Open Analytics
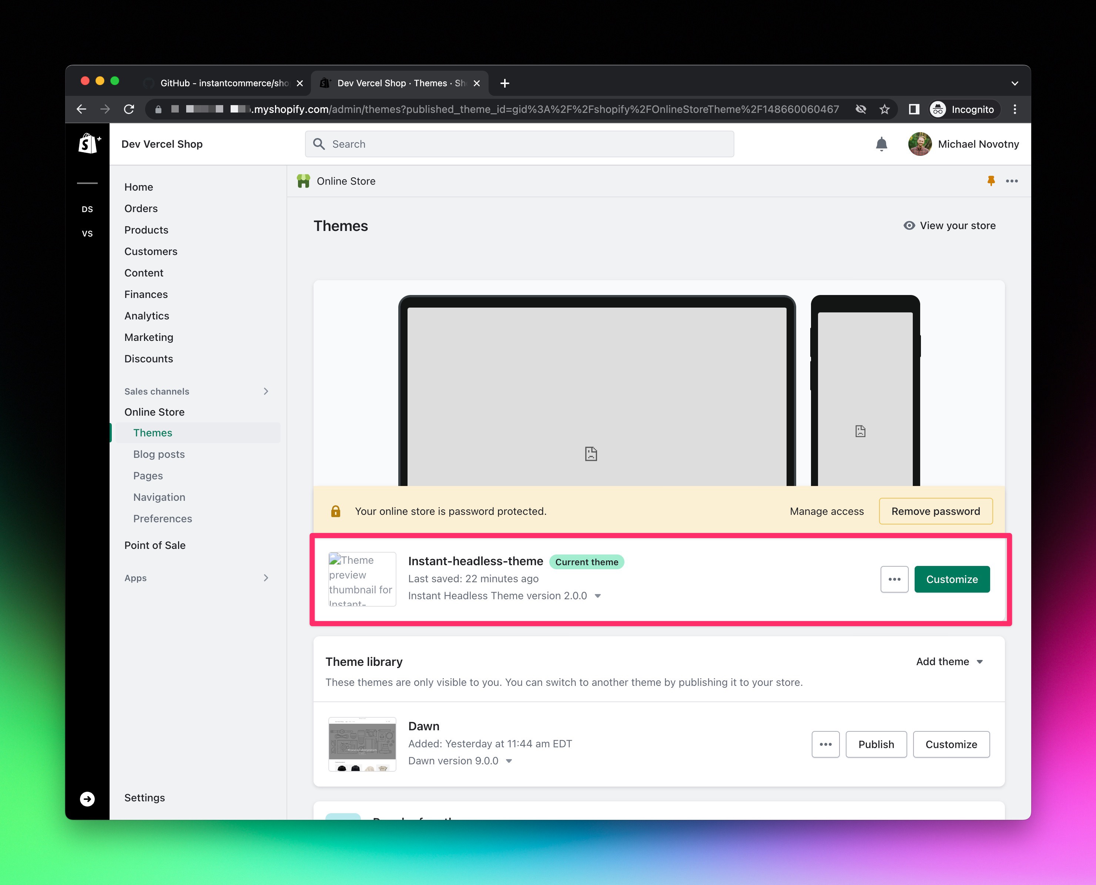This screenshot has width=1096, height=885. tap(147, 316)
